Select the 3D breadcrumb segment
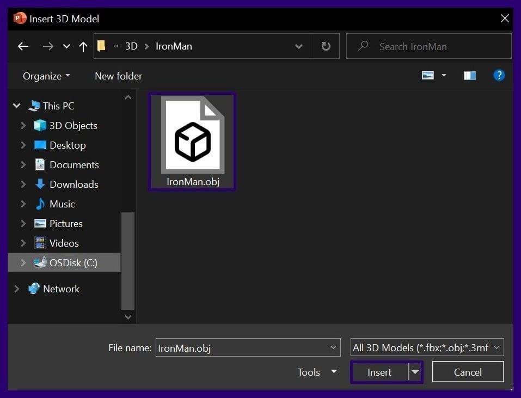 (x=131, y=46)
